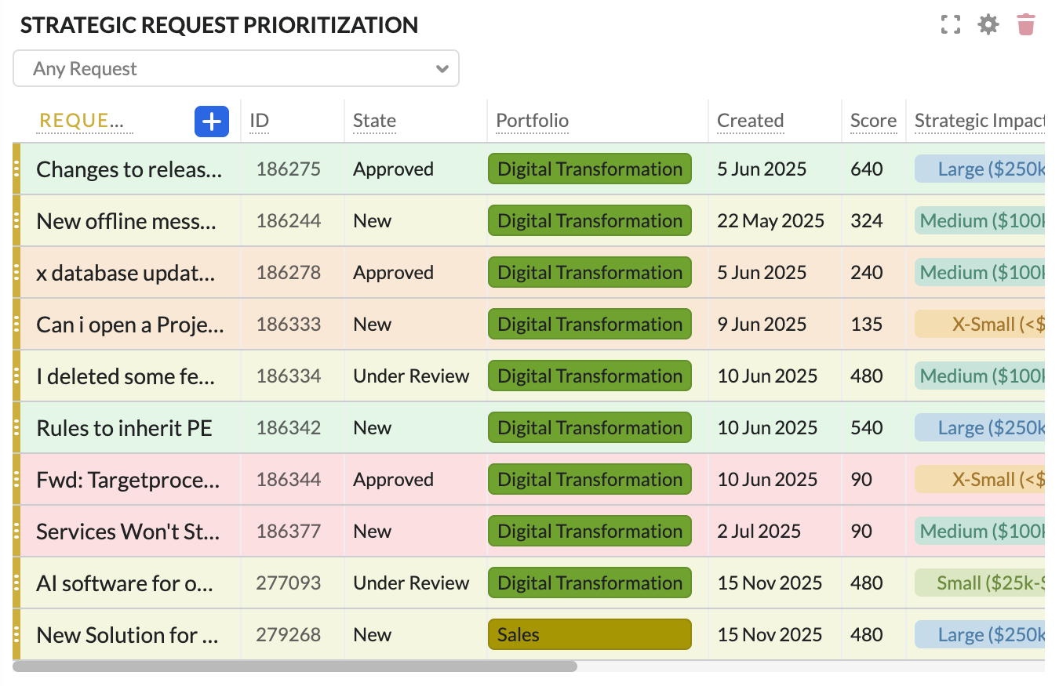Click drag handle of 'Services Won't St...' row
The image size is (1059, 686).
click(16, 532)
